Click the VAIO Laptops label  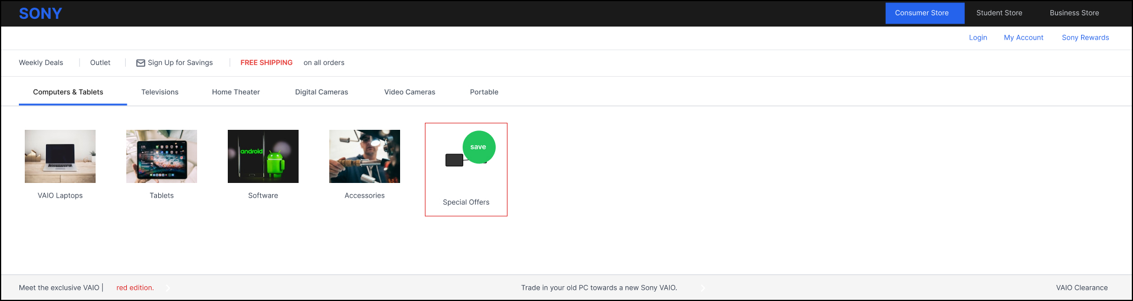tap(60, 195)
